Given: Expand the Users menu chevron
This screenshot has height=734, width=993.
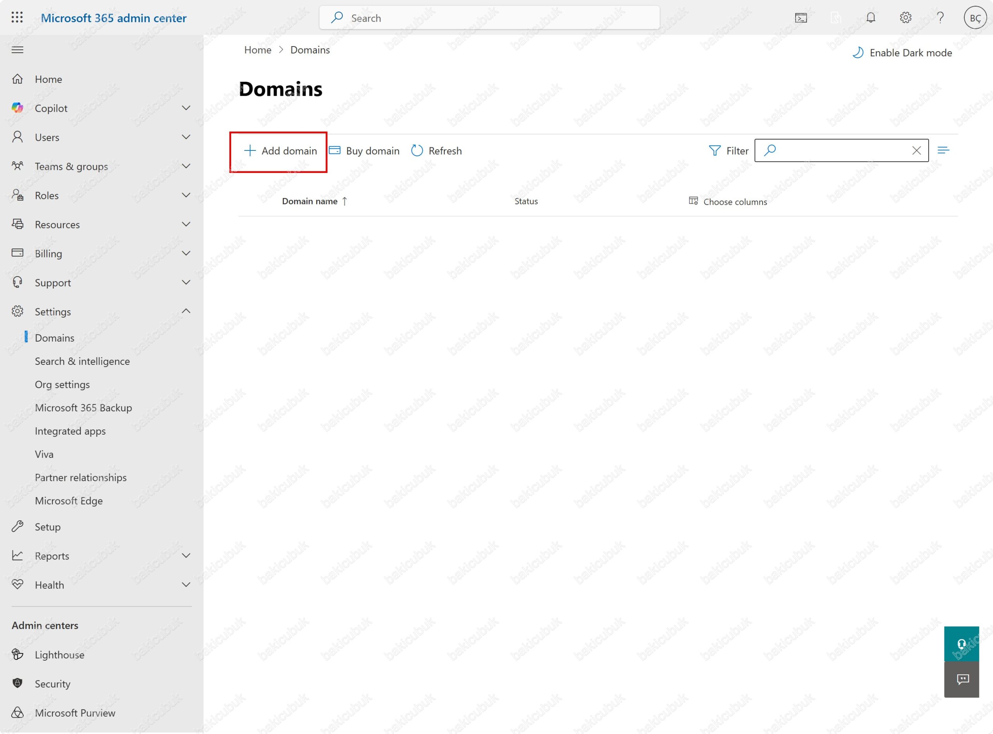Looking at the screenshot, I should tap(186, 137).
